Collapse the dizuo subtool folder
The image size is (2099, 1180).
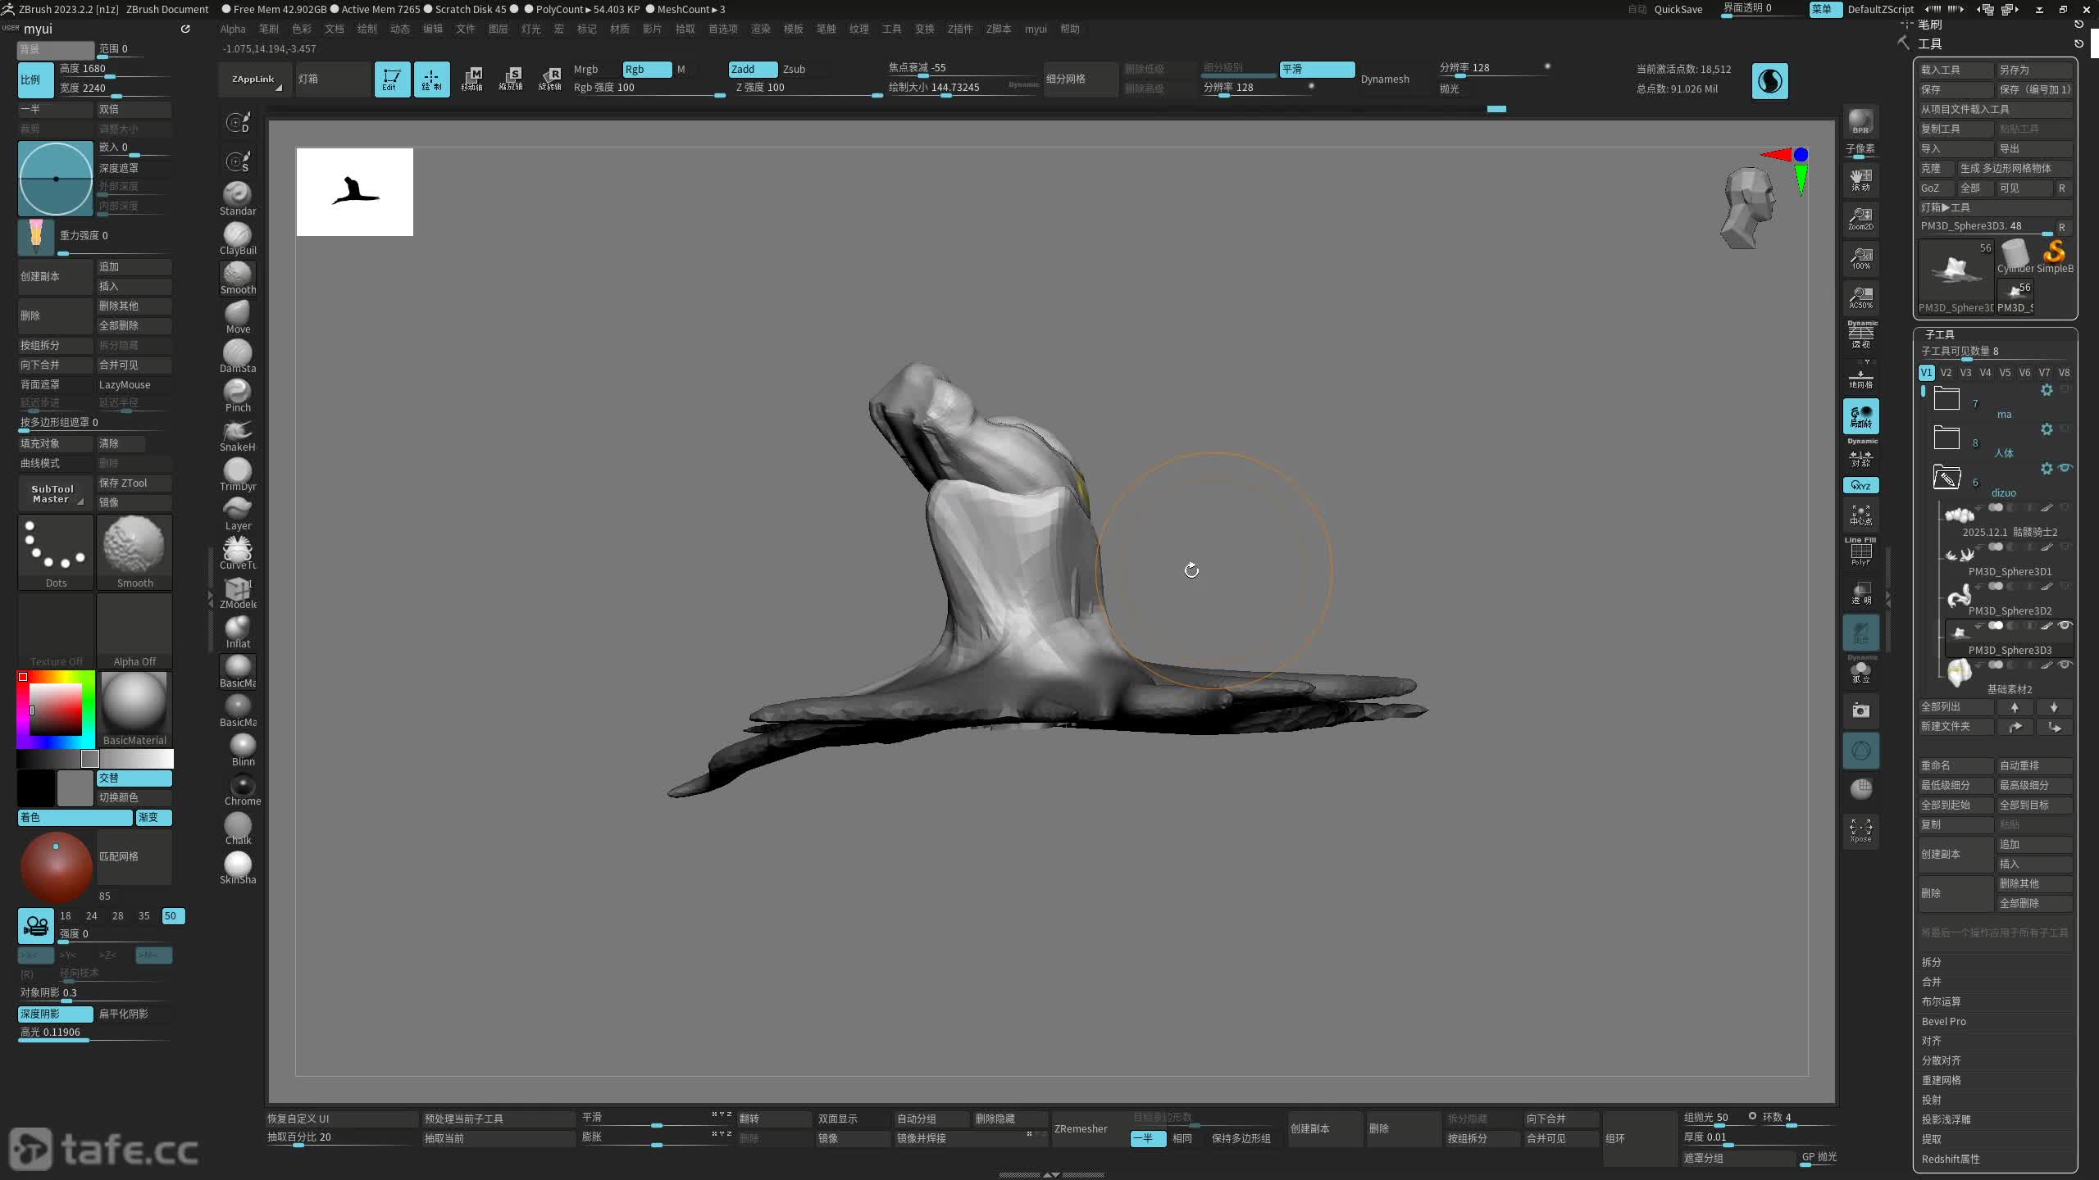click(x=1946, y=477)
